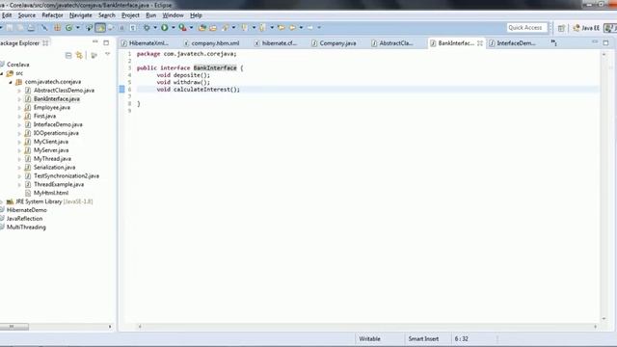Click the Print toolbar icon
This screenshot has height=347, width=617.
31,28
